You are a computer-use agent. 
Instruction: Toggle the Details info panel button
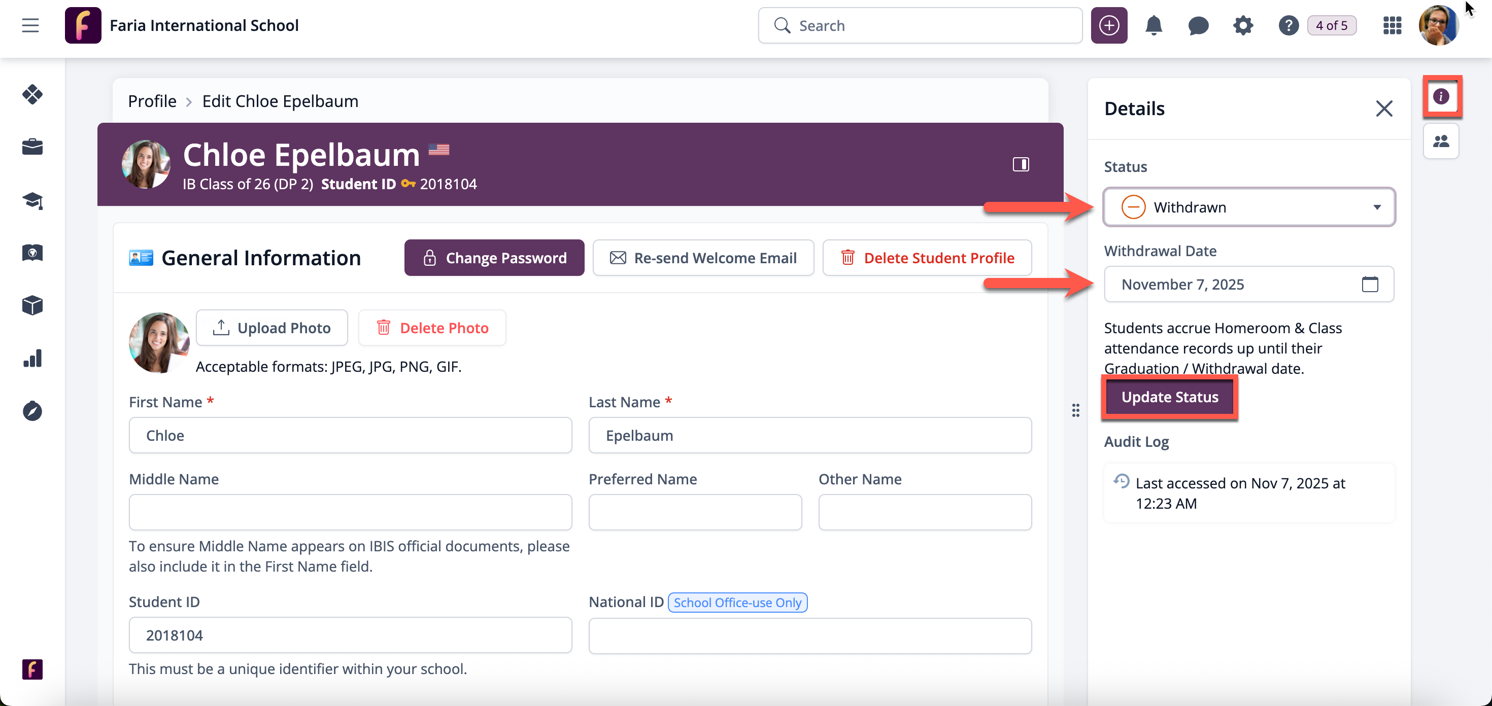[1440, 96]
